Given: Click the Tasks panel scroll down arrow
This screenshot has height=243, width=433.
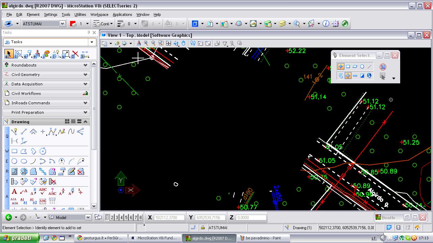Looking at the screenshot, I should point(94,206).
